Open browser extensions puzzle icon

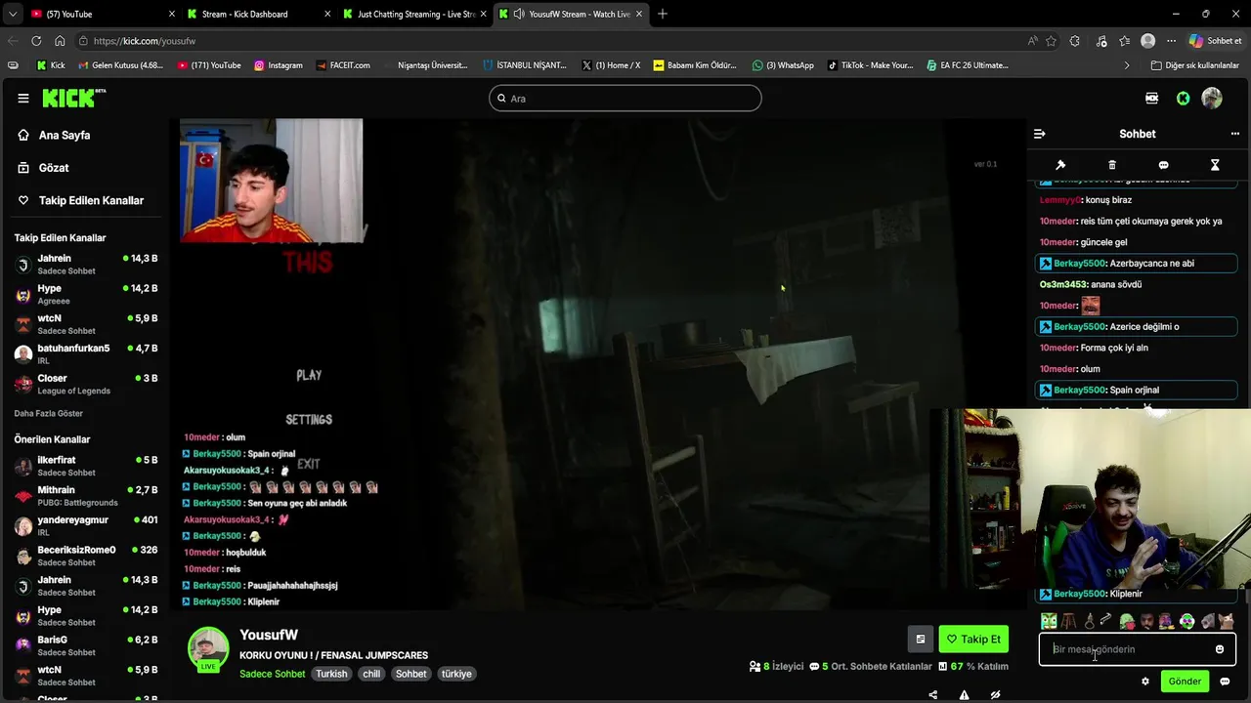(1075, 41)
